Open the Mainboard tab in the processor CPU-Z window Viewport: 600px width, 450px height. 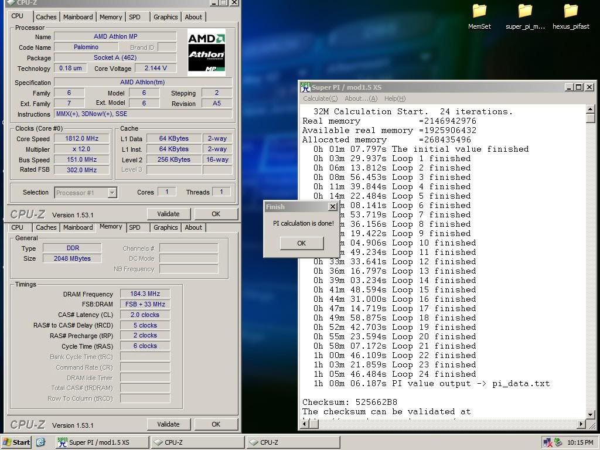78,17
